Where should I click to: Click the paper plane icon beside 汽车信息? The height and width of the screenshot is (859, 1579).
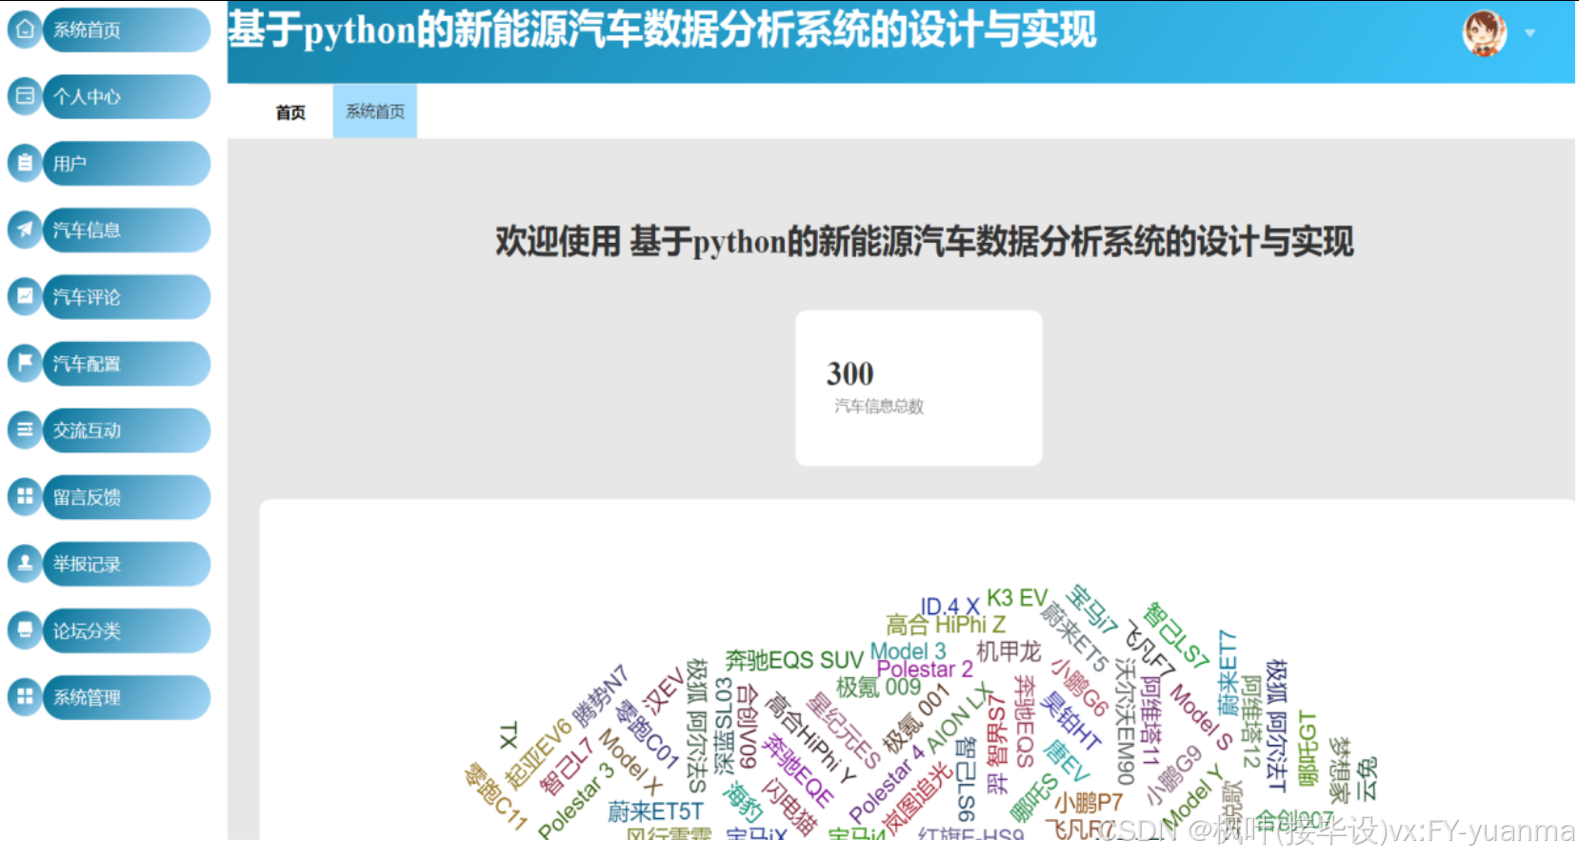[x=25, y=230]
